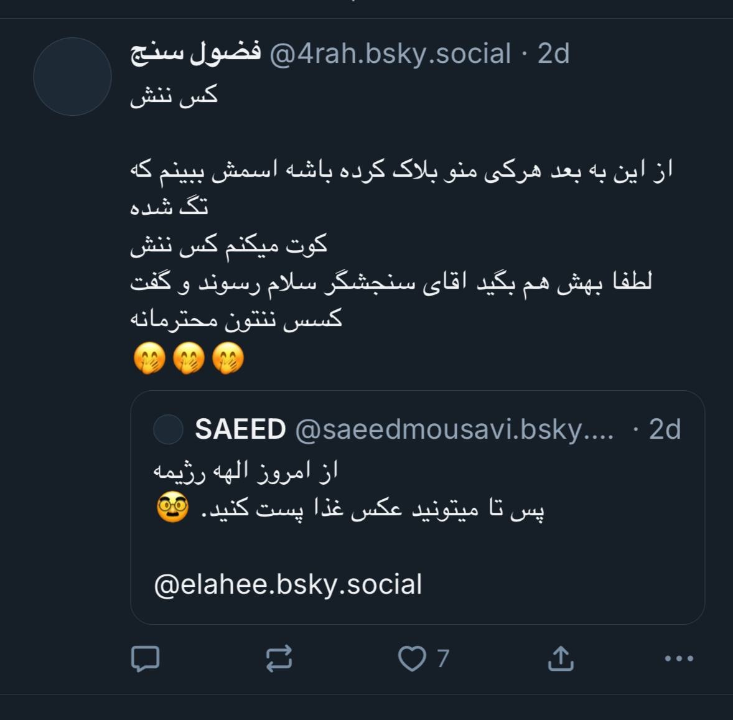The height and width of the screenshot is (720, 733).
Task: Click the quoted line پس تا میتونید عکس غذا
Action: click(x=373, y=509)
